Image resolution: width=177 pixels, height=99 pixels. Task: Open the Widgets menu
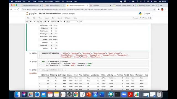[x=68, y=18]
